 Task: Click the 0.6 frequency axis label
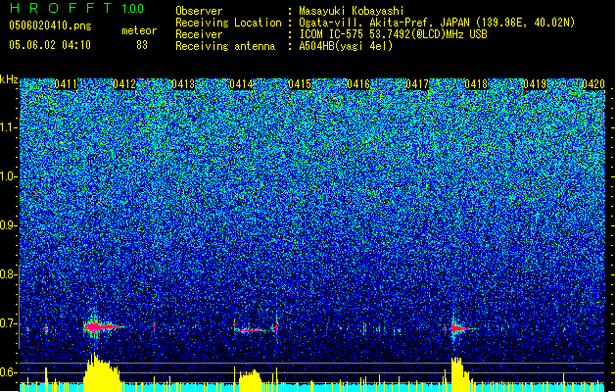8,372
